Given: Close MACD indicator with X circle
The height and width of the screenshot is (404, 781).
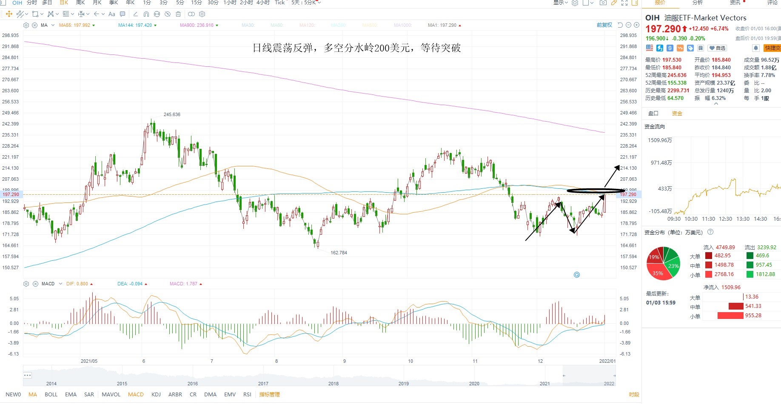Looking at the screenshot, I should click(34, 284).
